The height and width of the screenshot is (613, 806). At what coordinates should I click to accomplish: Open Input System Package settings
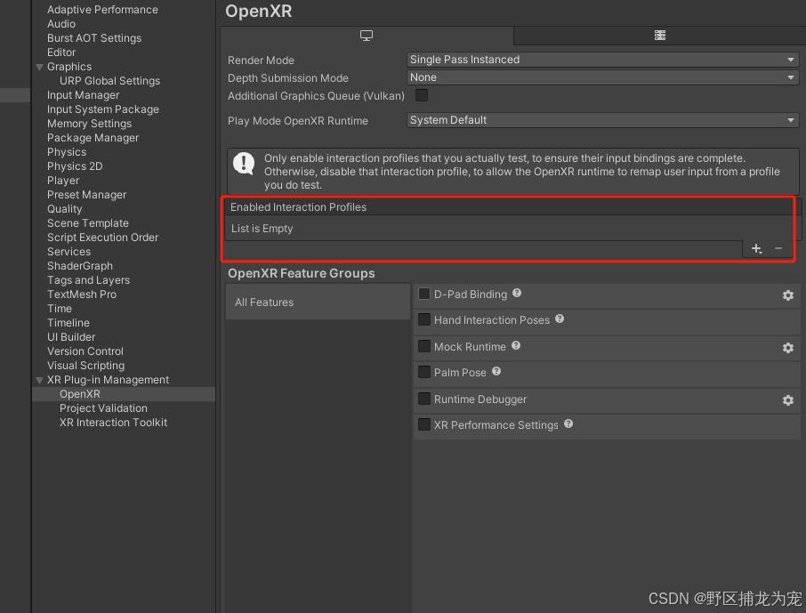click(x=103, y=109)
